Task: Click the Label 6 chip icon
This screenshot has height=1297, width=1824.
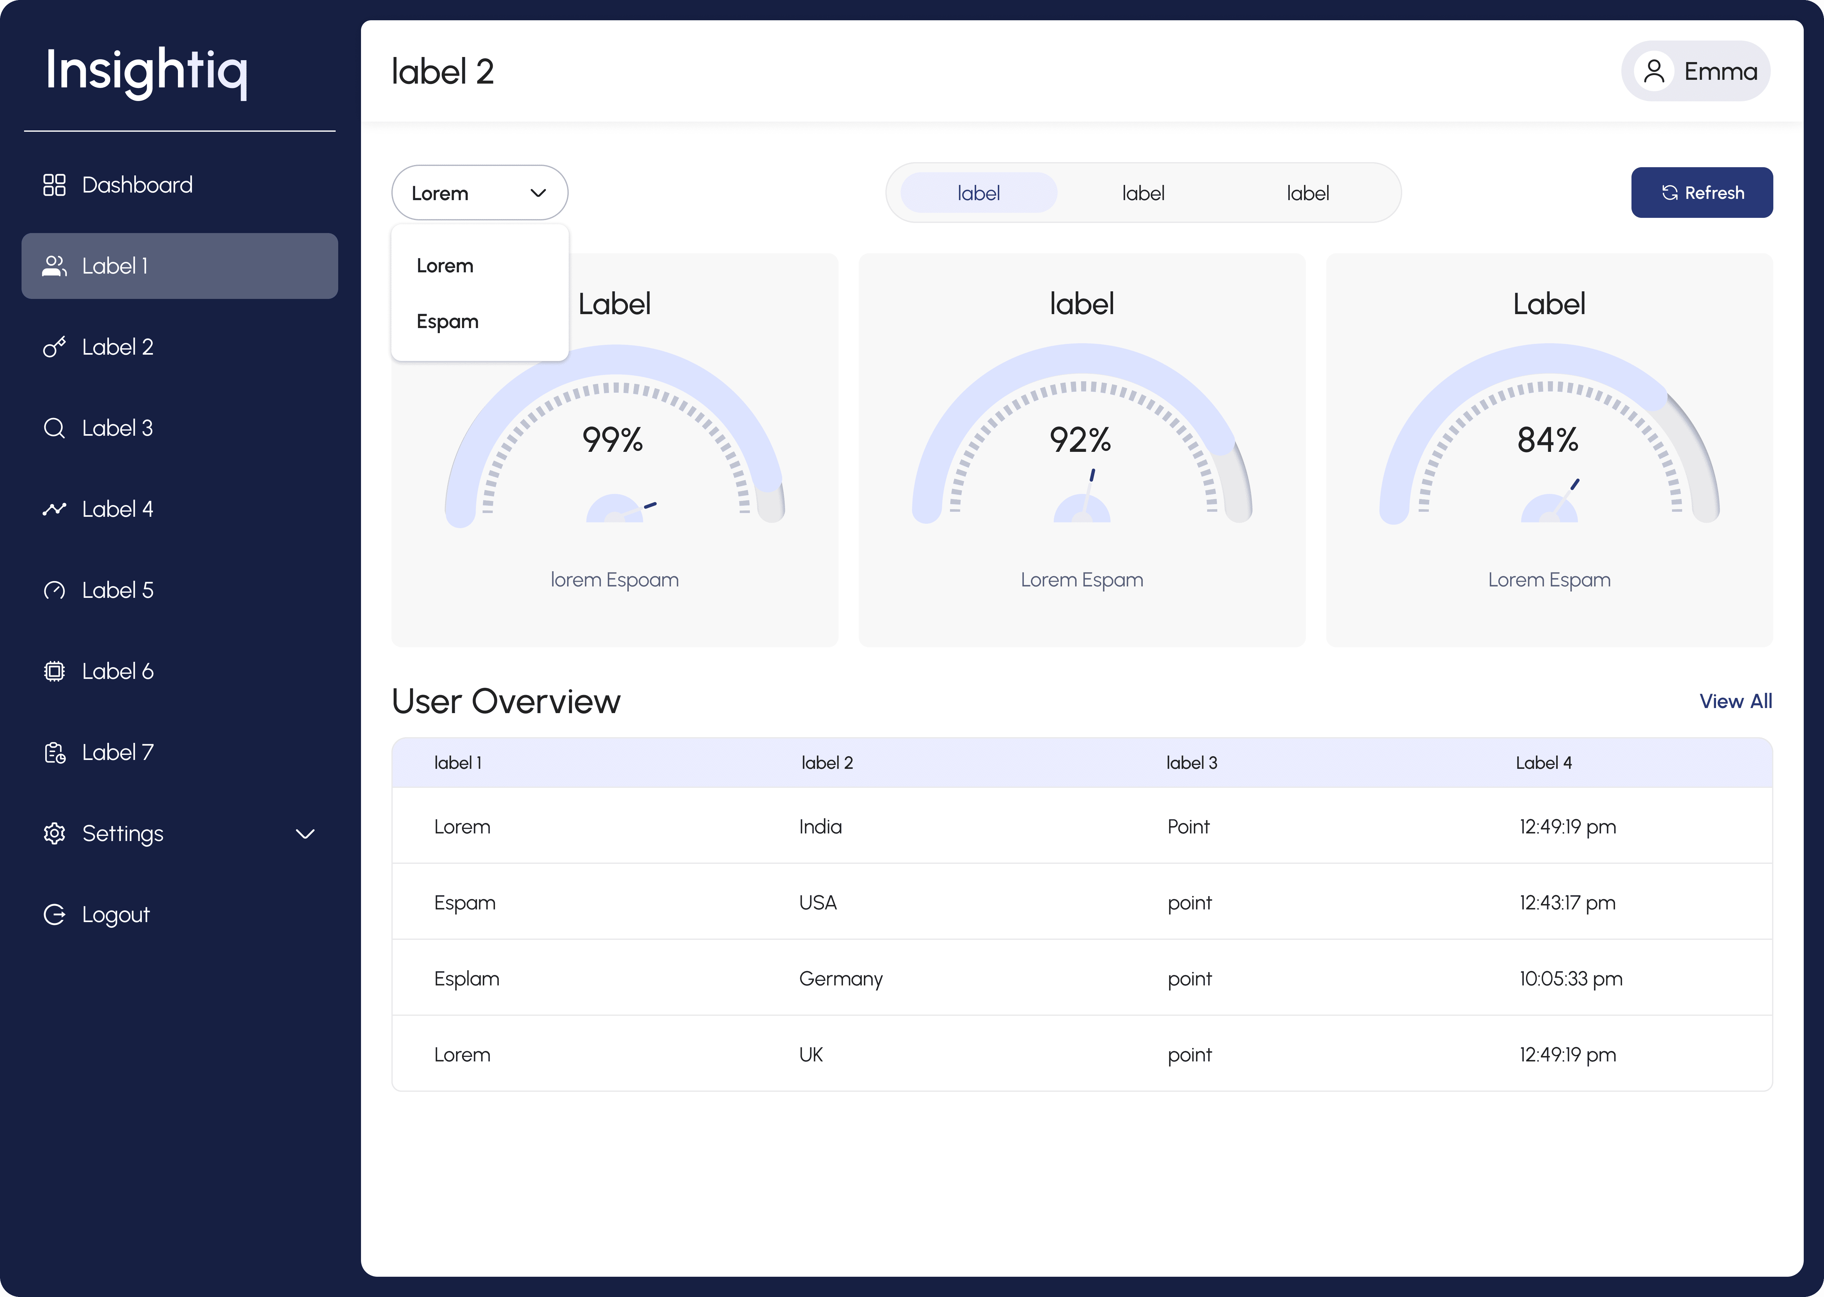Action: coord(54,671)
